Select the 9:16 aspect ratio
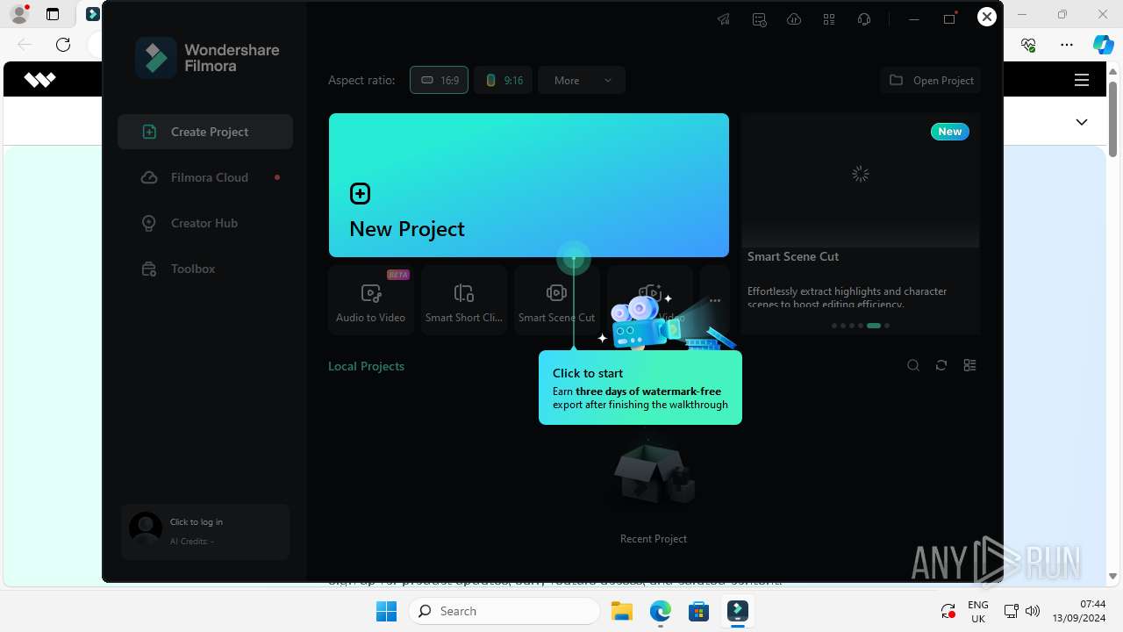 [504, 80]
